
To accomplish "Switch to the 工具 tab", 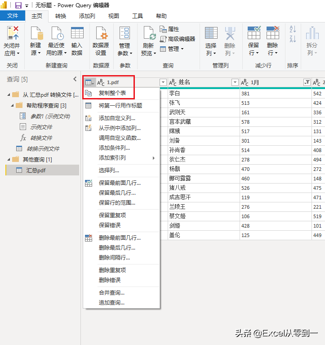I will (138, 16).
